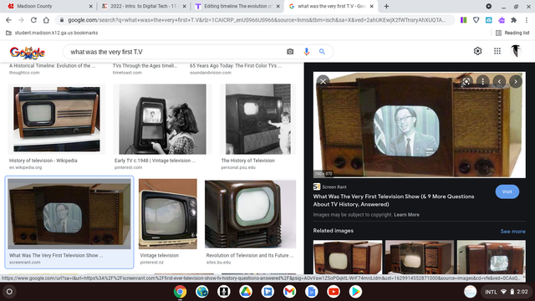This screenshot has height=301, width=535.
Task: Show next image in preview panel
Action: [x=516, y=81]
